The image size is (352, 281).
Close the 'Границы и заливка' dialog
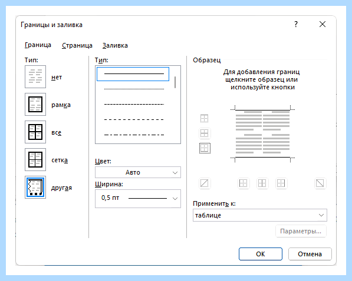(323, 24)
